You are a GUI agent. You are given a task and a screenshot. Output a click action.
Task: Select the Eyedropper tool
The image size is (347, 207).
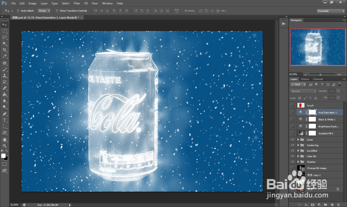pos(5,56)
